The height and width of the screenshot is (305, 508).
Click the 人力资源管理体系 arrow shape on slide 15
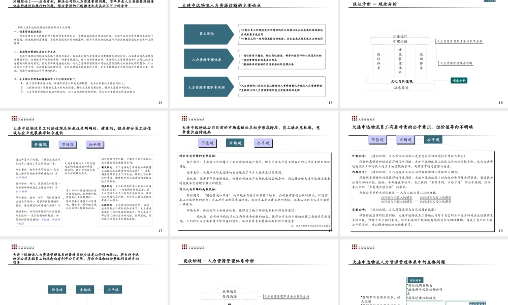pyautogui.click(x=209, y=59)
